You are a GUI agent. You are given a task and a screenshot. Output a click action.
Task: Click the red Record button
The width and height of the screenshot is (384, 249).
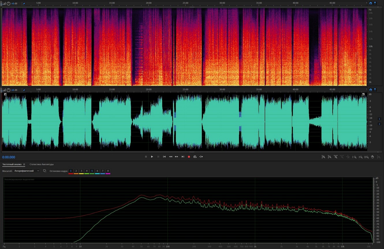pyautogui.click(x=189, y=157)
